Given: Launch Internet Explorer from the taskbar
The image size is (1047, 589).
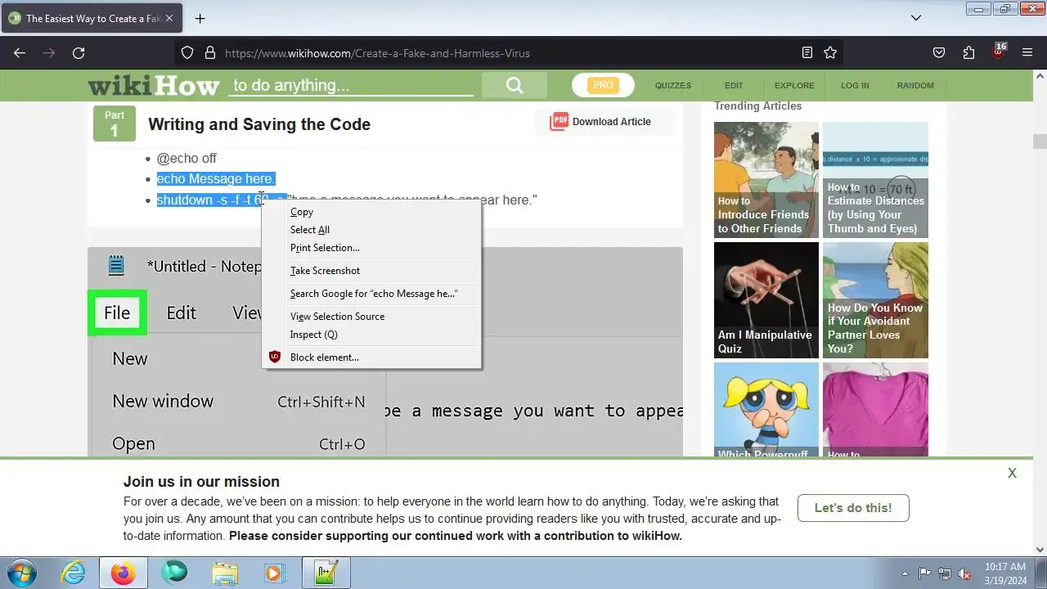Looking at the screenshot, I should tap(74, 573).
